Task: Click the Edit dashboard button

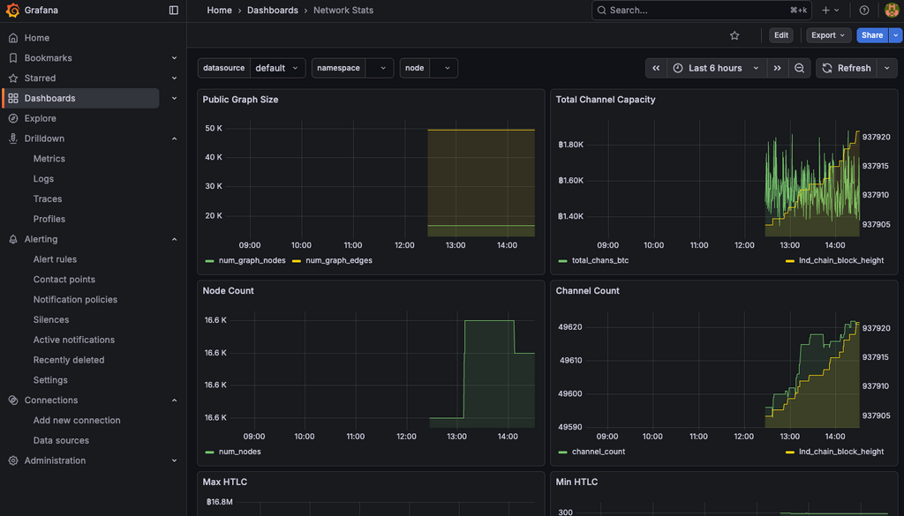Action: pos(780,35)
